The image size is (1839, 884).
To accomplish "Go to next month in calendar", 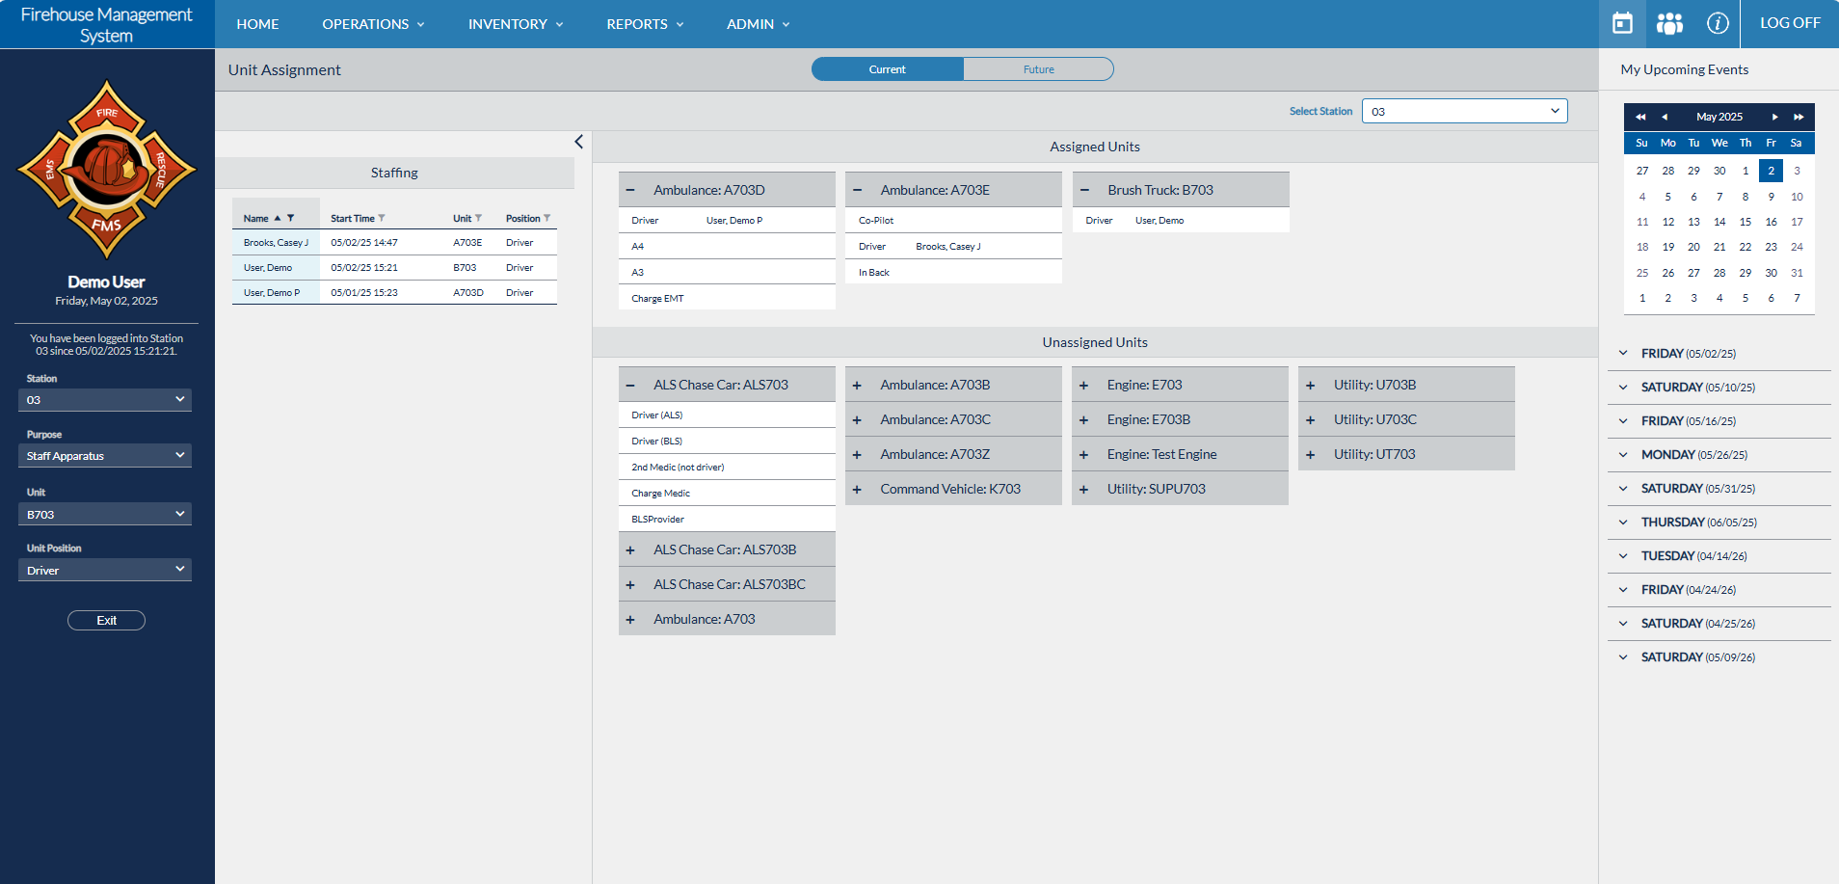I will [x=1774, y=117].
